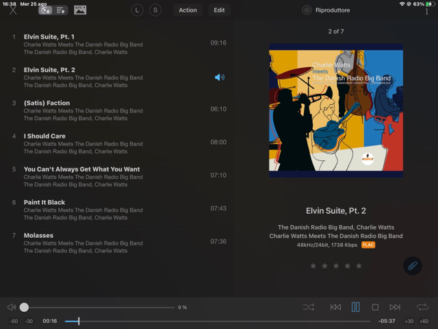
Task: Select the Riproduttore output device
Action: coord(326,10)
